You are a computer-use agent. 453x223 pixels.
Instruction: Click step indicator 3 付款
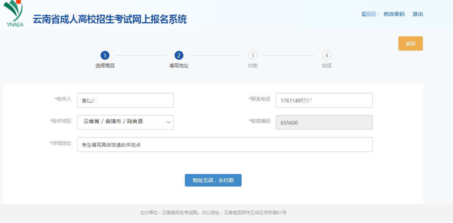(253, 55)
